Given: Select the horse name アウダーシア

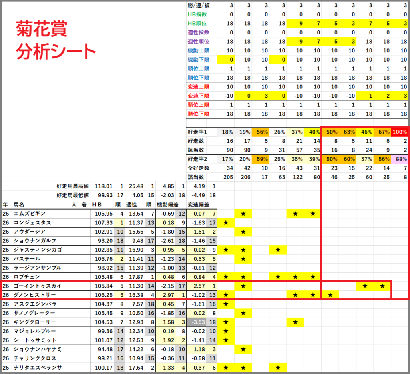Looking at the screenshot, I should point(30,232).
